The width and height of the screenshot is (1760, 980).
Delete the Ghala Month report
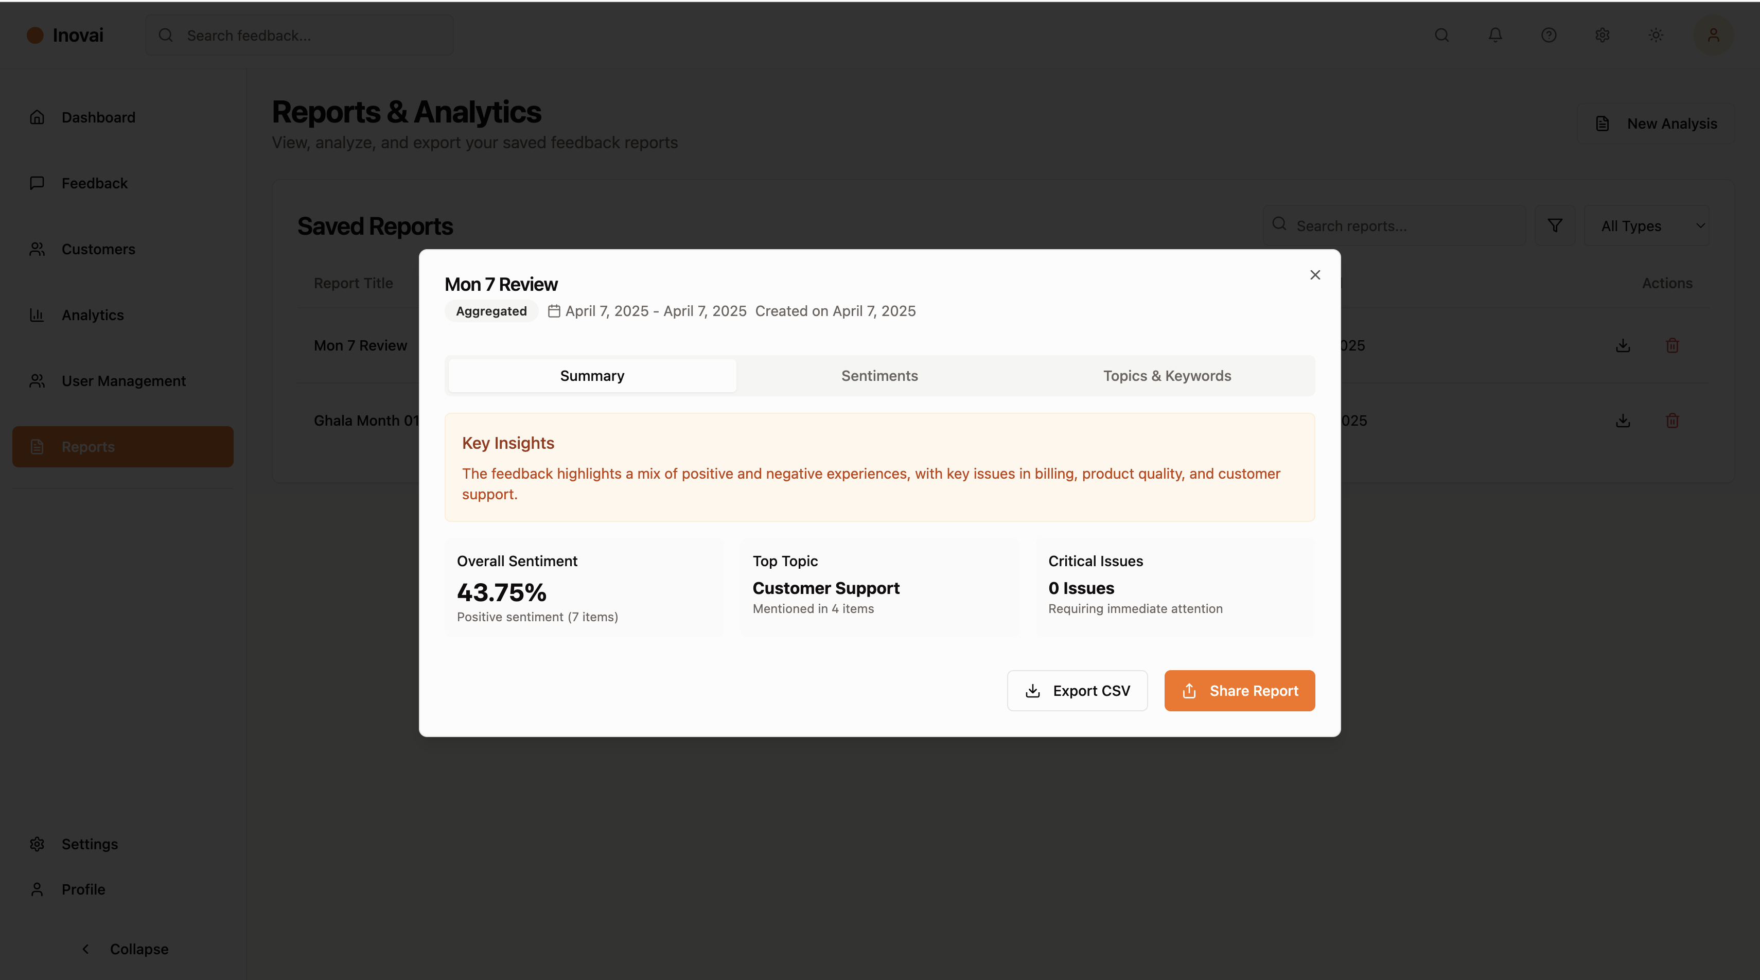(1672, 421)
